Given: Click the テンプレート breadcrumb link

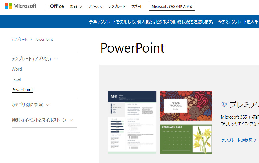Looking at the screenshot, I should pos(19,39).
